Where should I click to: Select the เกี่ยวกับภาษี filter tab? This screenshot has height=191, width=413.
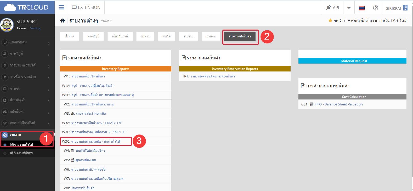[120, 36]
